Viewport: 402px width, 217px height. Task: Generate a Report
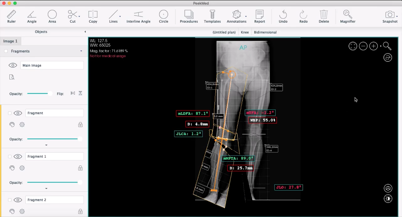click(x=260, y=17)
